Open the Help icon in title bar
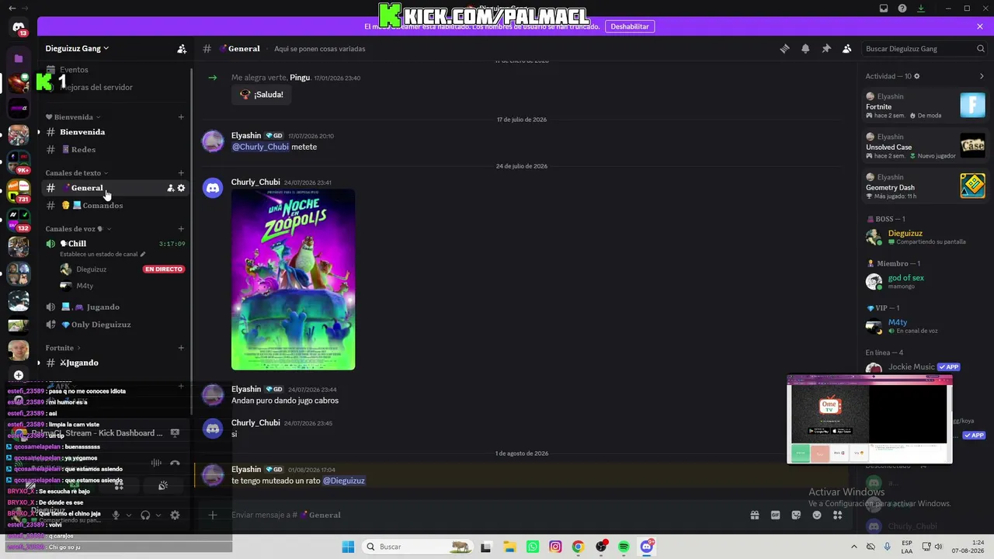Viewport: 994px width, 559px height. [902, 9]
